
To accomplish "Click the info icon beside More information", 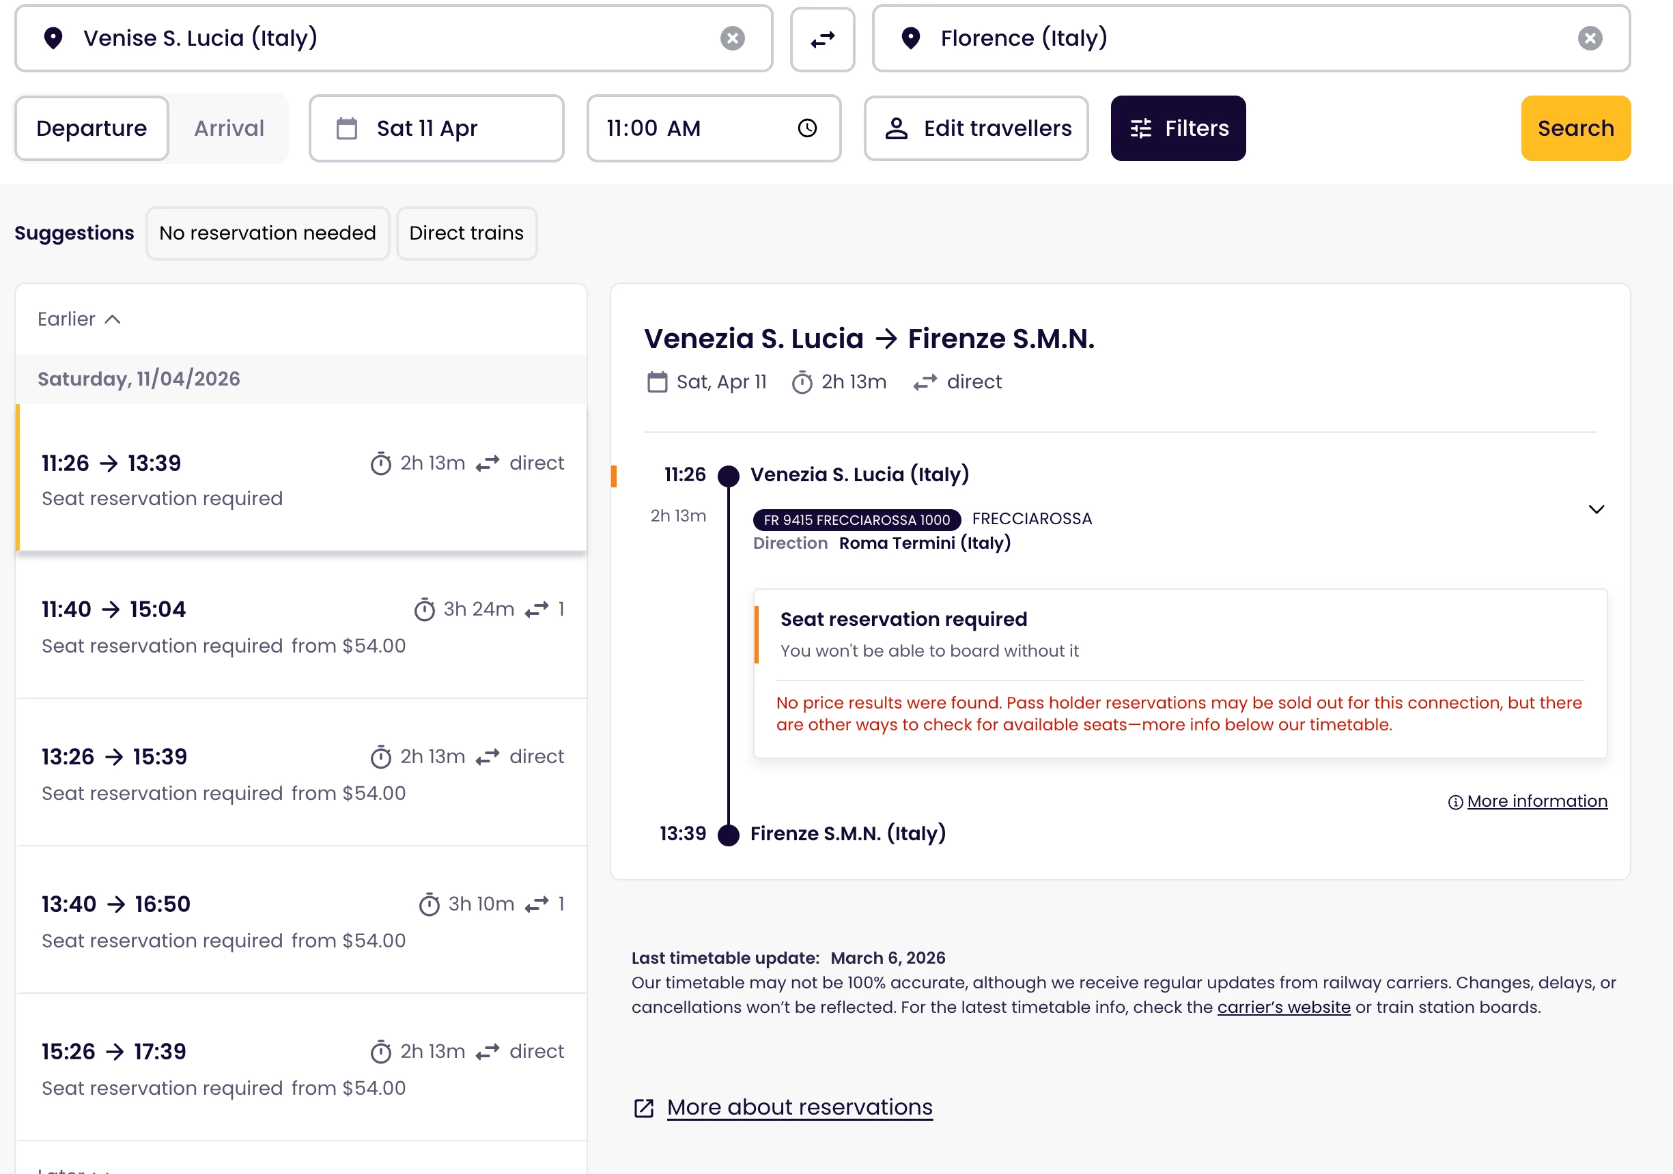I will click(1454, 802).
